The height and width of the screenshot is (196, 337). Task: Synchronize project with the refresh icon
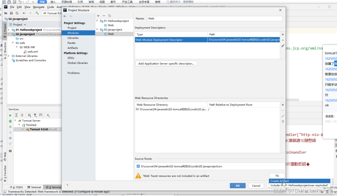tap(17, 13)
